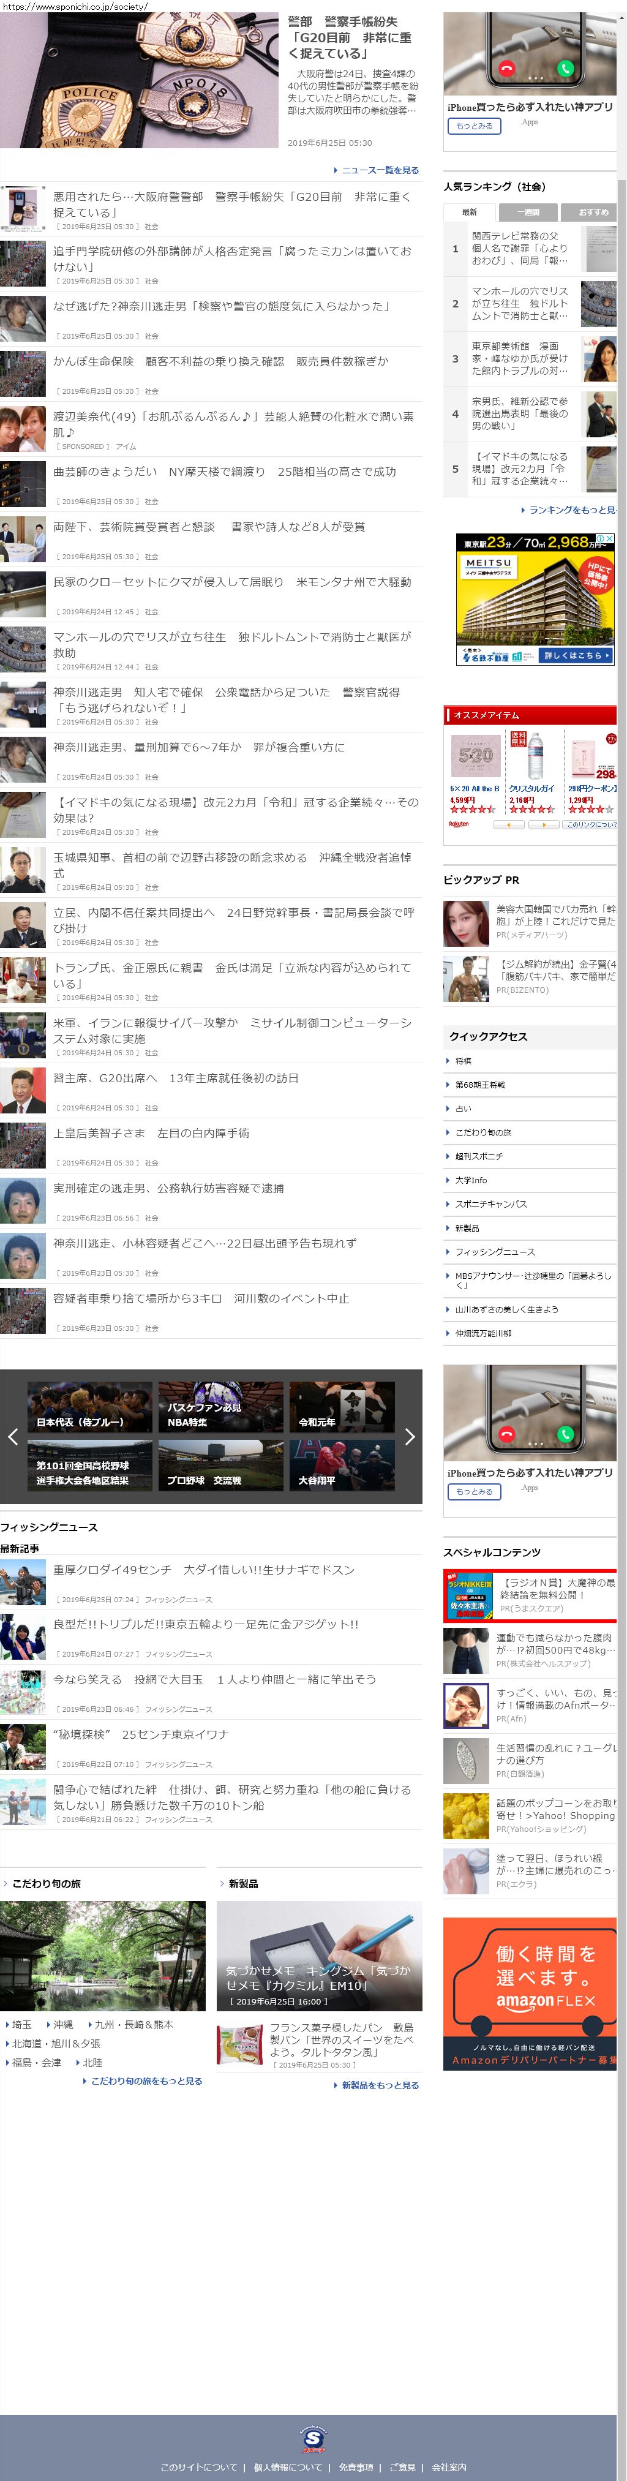Click the carousel next arrow
The image size is (627, 2481).
410,1436
